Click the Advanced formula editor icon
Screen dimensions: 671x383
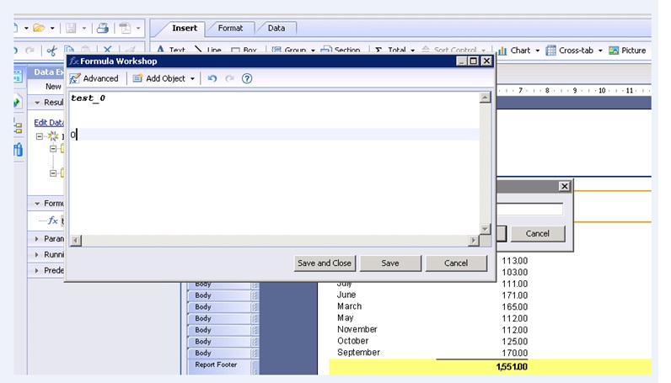(x=75, y=78)
